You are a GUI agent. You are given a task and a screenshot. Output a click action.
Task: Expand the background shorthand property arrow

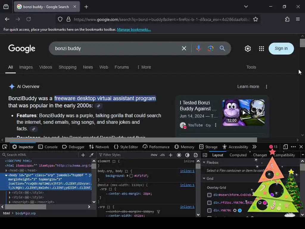[127, 176]
